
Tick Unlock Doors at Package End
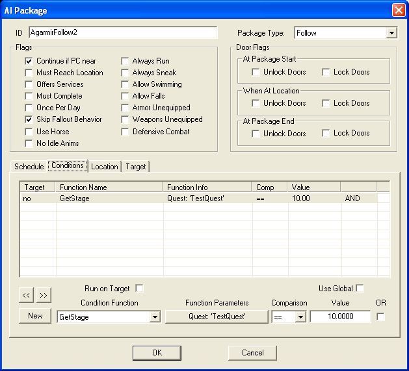[256, 134]
